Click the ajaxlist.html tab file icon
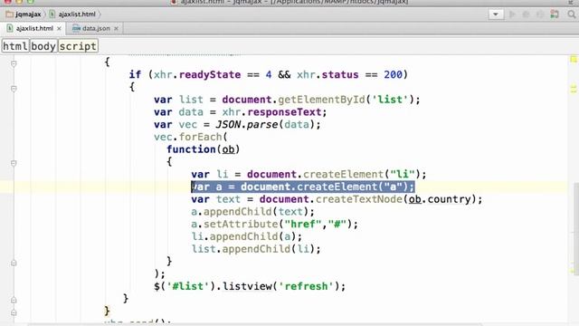The width and height of the screenshot is (579, 326). (10, 28)
